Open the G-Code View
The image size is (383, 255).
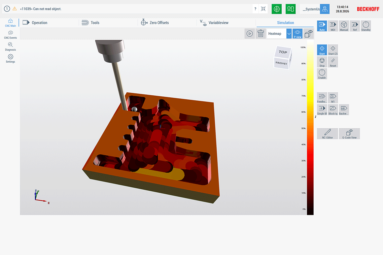349,134
